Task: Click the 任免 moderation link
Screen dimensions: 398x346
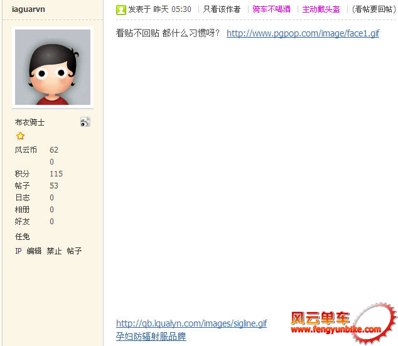Action: tap(22, 237)
